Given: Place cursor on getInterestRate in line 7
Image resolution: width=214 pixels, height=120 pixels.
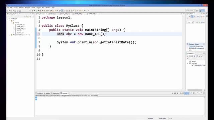Looking at the screenshot, I should 114,42.
